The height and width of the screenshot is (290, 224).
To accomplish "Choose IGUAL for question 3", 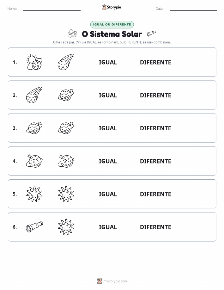I will [x=108, y=128].
